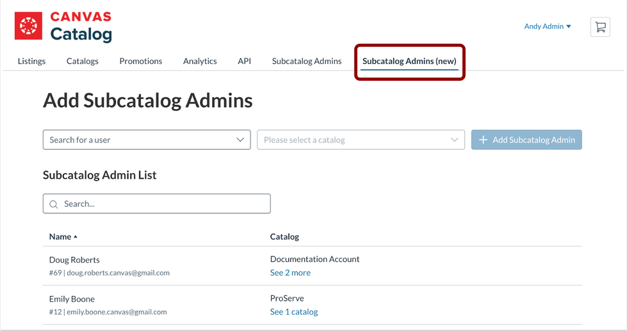Screen dimensions: 627x331
Task: Click the Catalog column header
Action: click(x=284, y=236)
